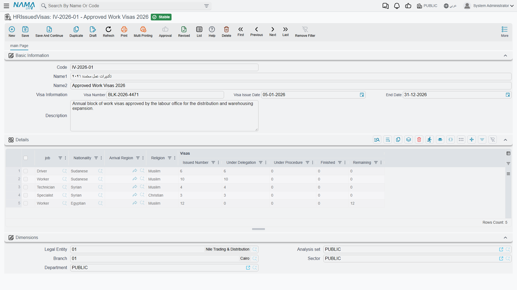Switch to the main Page tab
Image resolution: width=517 pixels, height=290 pixels.
pyautogui.click(x=19, y=46)
